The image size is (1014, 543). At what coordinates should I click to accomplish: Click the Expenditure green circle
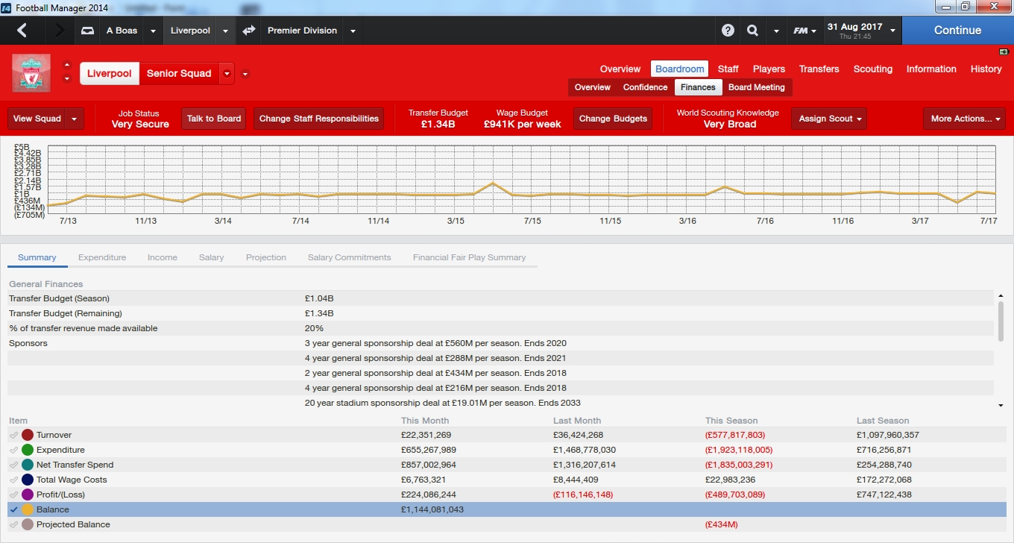click(28, 450)
